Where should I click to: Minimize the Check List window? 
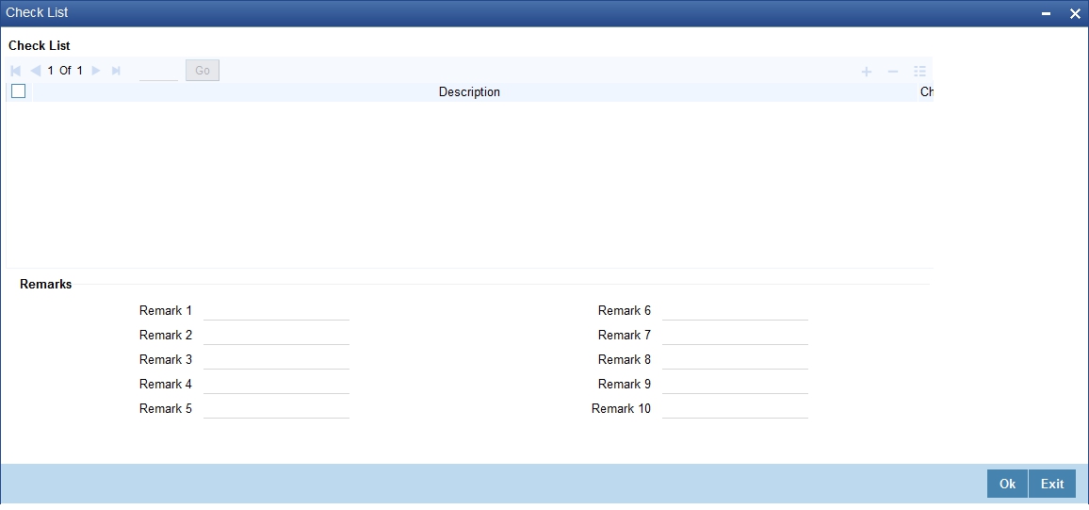(1046, 14)
